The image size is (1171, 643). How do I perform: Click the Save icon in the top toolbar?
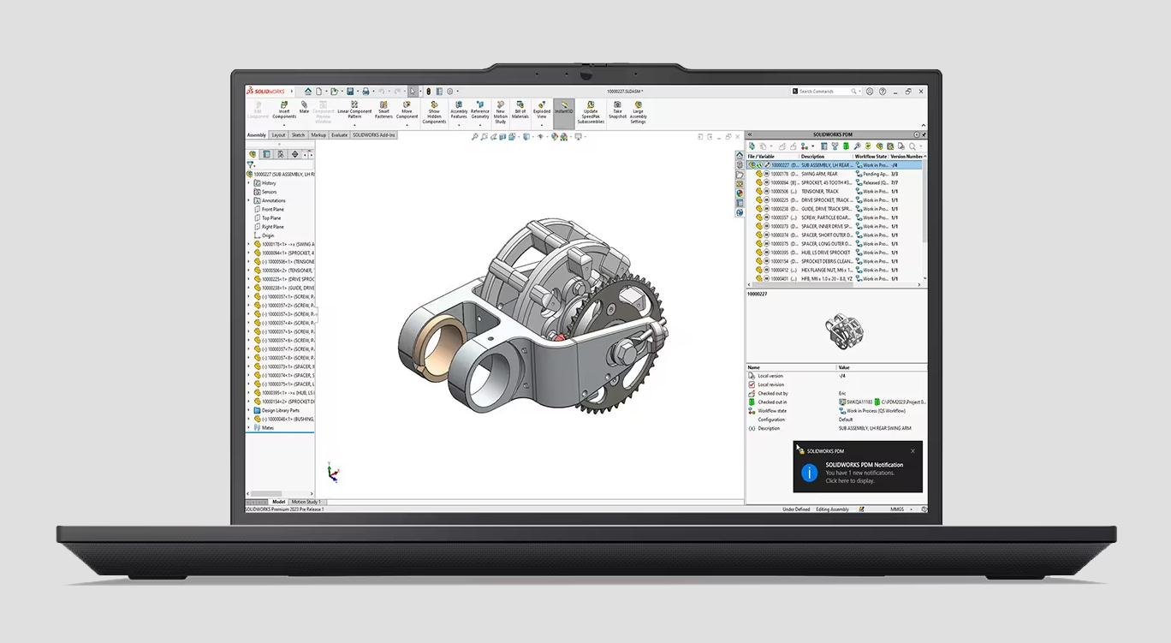350,91
